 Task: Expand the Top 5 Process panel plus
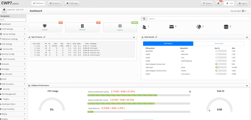[134, 37]
